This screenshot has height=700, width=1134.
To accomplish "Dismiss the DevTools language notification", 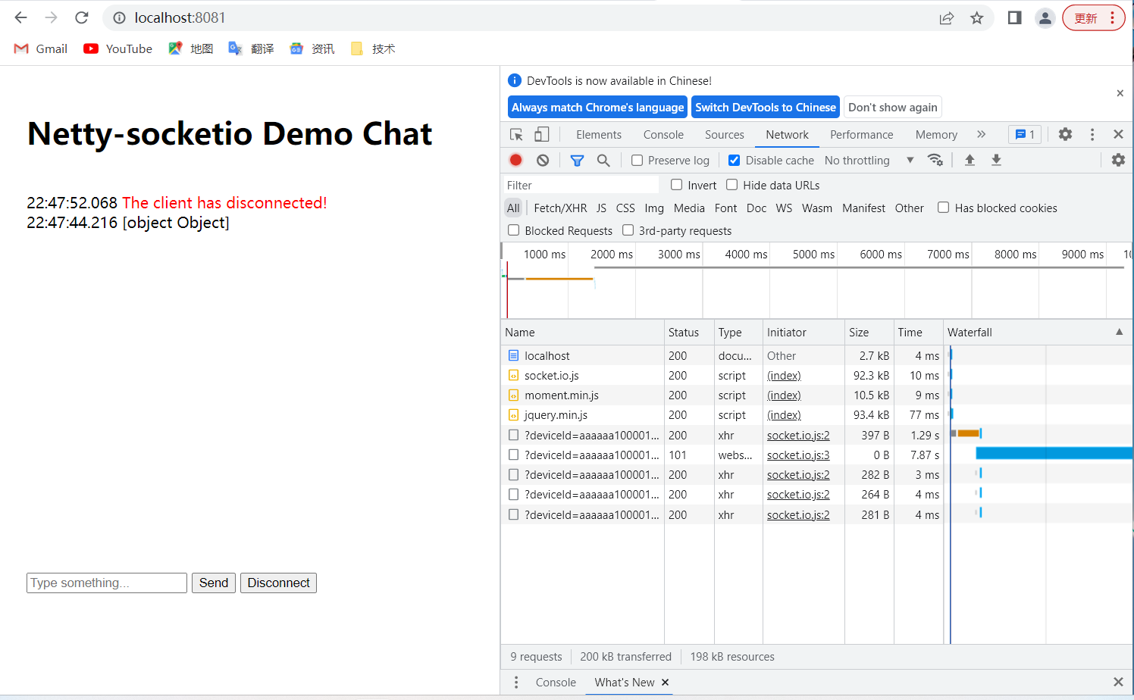I will (1120, 93).
